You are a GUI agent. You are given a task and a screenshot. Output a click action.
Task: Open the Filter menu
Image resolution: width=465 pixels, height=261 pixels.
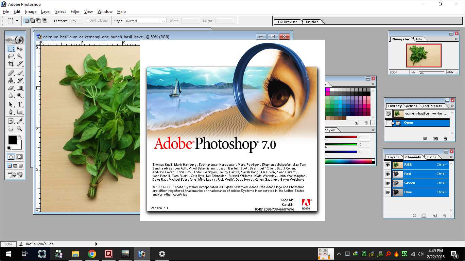(x=75, y=12)
